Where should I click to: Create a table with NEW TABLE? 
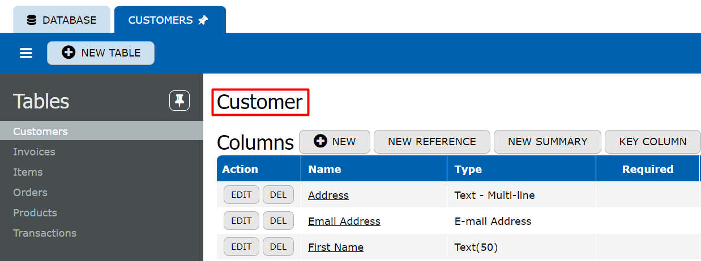click(101, 53)
